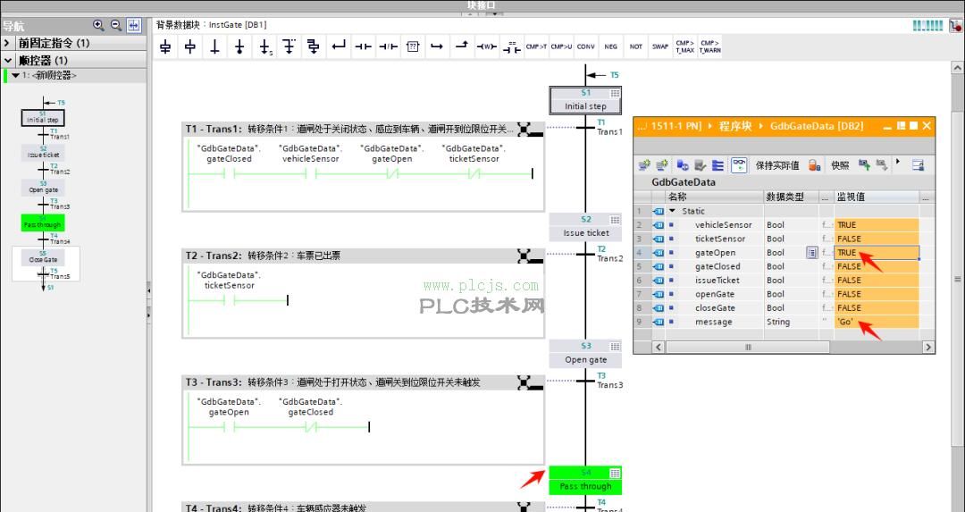Fit navigation view to width
This screenshot has height=512, width=965.
133,25
